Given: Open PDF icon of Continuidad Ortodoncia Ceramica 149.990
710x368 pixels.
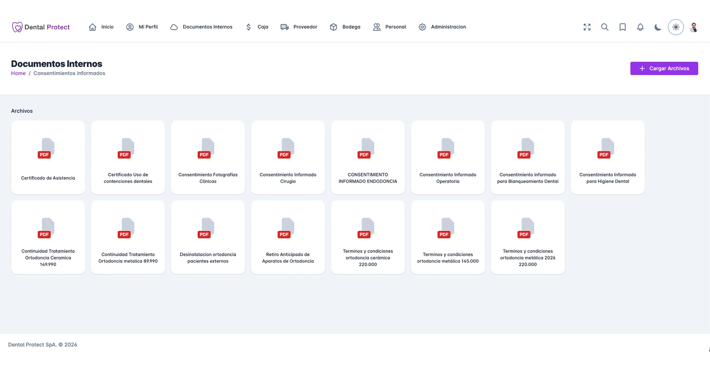Looking at the screenshot, I should (46, 228).
